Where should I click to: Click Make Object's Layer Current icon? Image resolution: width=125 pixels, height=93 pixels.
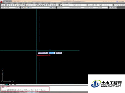click(x=51, y=8)
